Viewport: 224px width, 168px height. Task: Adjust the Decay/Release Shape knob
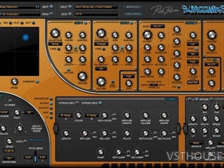tap(20, 128)
